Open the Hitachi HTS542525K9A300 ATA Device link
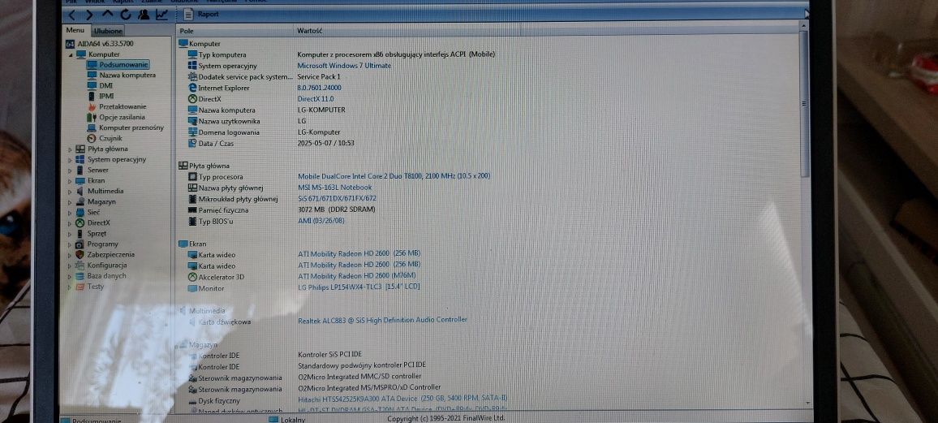The width and height of the screenshot is (938, 423). click(x=402, y=399)
